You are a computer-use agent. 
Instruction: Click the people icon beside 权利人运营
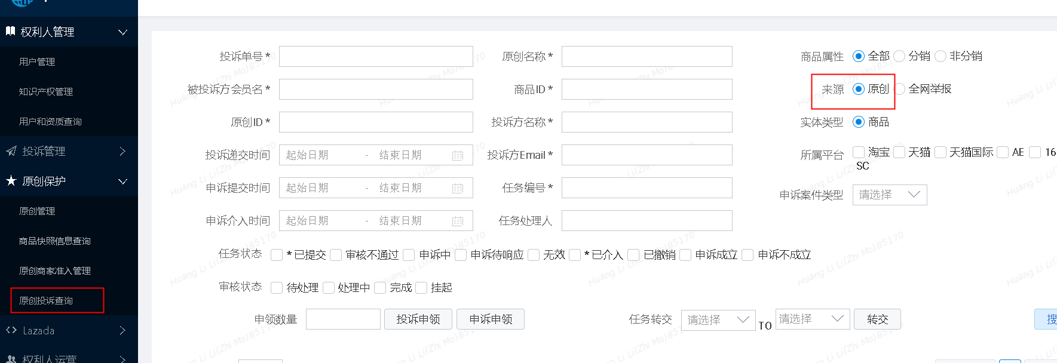click(x=11, y=359)
